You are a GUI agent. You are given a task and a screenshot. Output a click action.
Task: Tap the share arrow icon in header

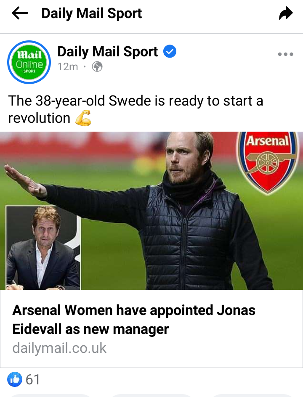[285, 13]
